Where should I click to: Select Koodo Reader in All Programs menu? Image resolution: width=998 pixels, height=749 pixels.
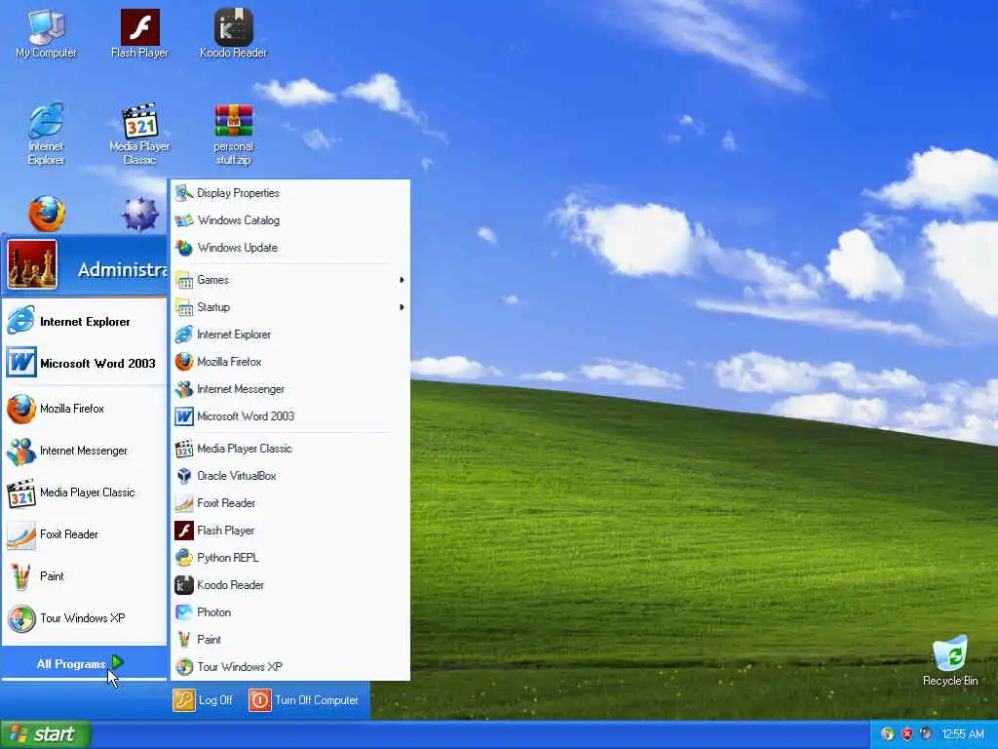pyautogui.click(x=289, y=585)
